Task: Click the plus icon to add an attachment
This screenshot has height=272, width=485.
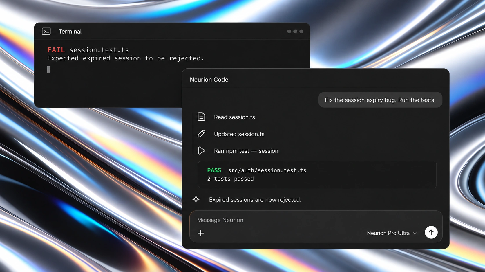Action: coord(201,233)
